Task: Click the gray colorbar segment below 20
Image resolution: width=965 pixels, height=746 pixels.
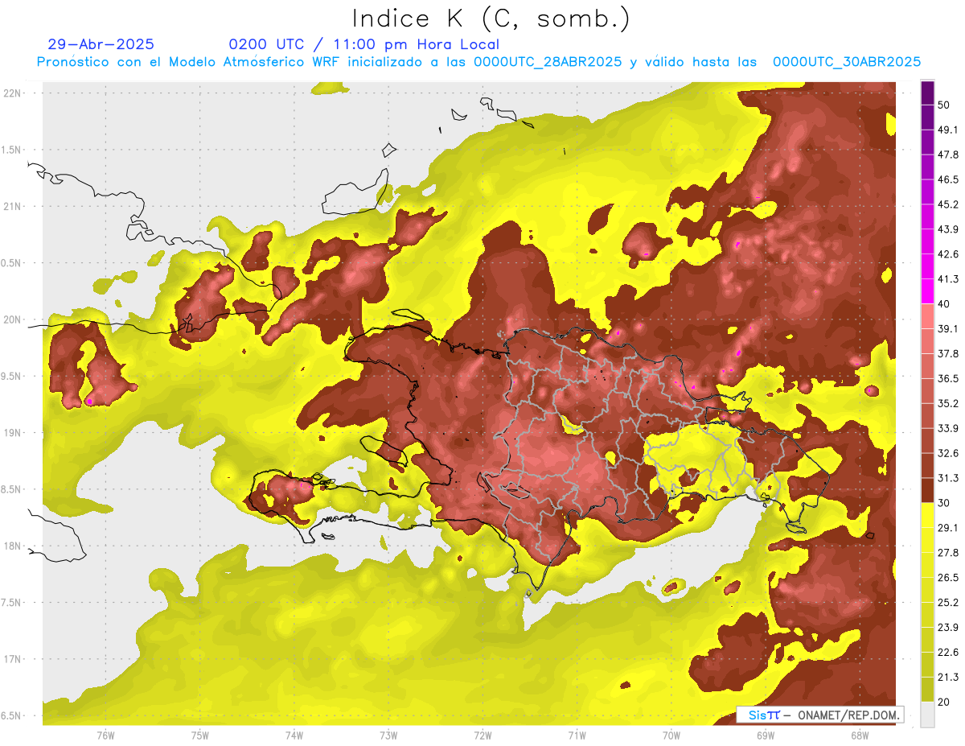Action: click(x=927, y=714)
